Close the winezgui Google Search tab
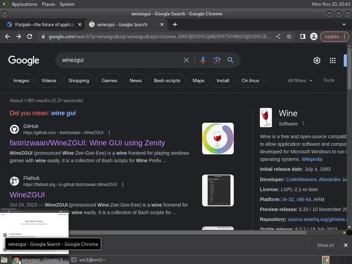Viewport: 352px width, 264px height. tap(162, 24)
